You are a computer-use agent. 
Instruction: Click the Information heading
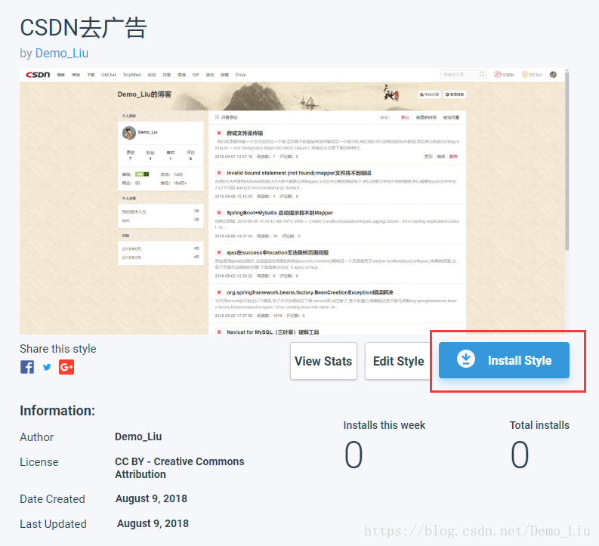tap(57, 411)
